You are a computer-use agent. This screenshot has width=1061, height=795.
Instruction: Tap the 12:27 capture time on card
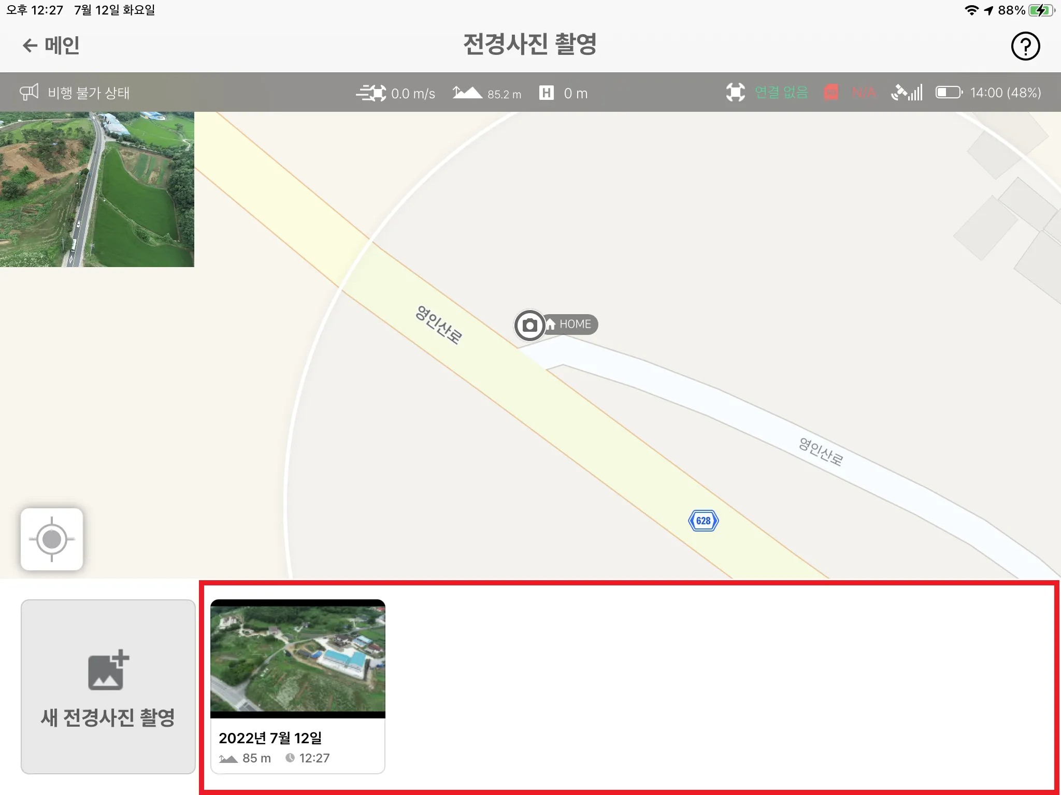(x=314, y=758)
